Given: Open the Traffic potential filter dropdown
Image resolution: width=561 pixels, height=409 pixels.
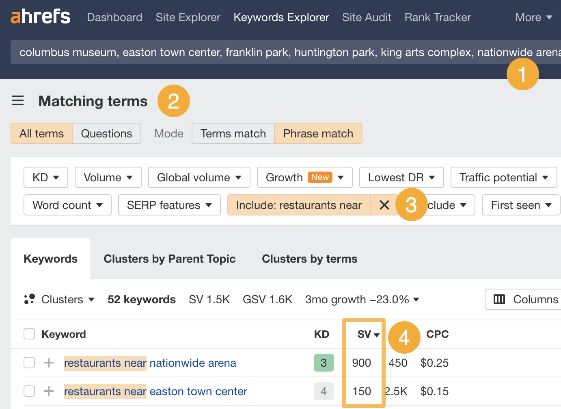Looking at the screenshot, I should (x=503, y=177).
